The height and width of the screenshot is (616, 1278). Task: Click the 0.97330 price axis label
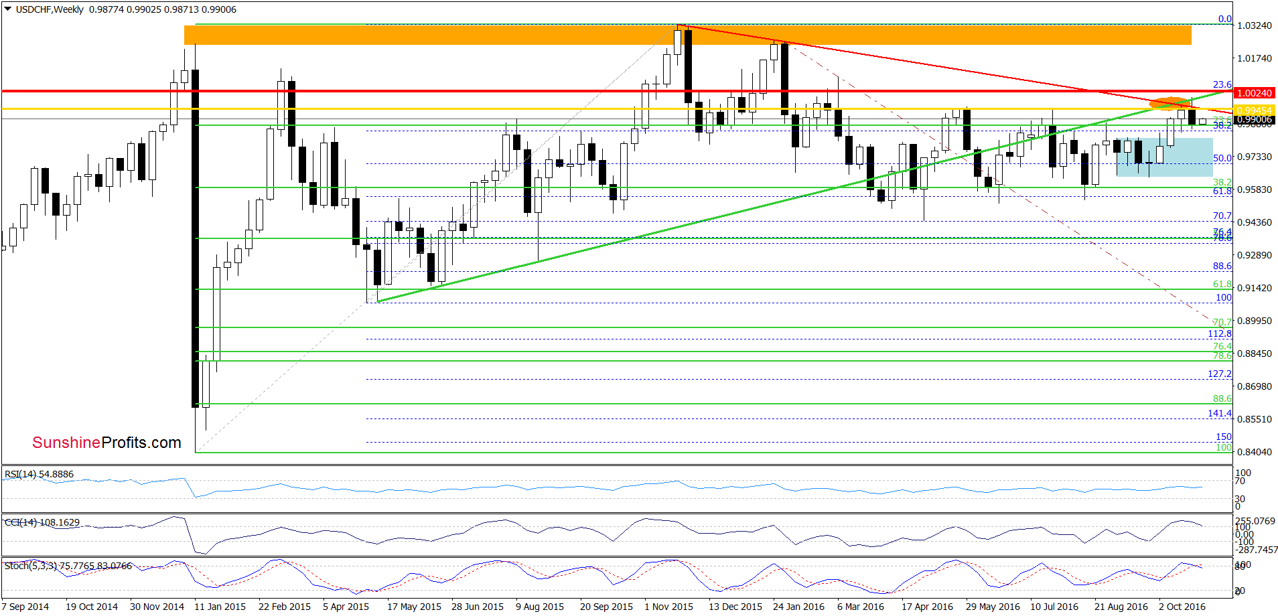[1254, 157]
